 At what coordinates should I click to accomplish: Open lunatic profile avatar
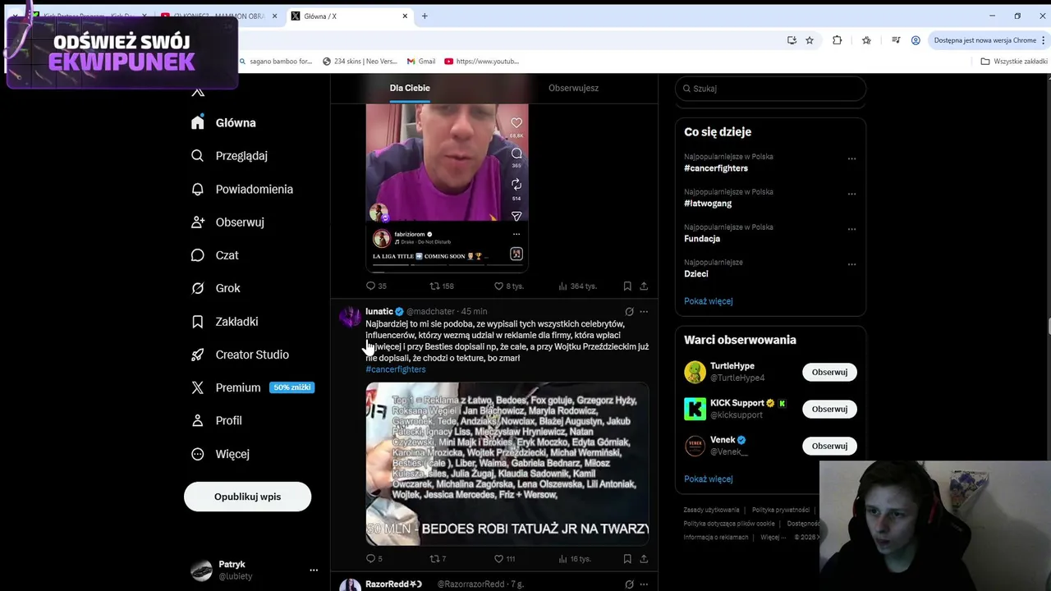pos(351,317)
